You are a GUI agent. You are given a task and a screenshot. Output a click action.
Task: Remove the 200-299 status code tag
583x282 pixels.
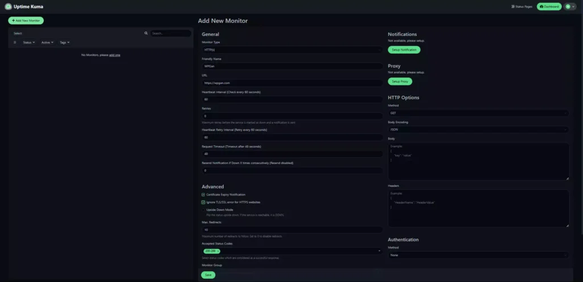(x=218, y=251)
